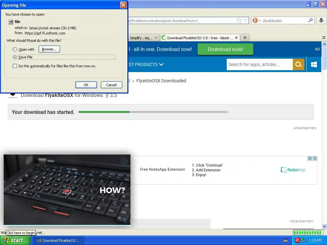Click the red antivirus tray icon
This screenshot has width=327, height=245.
coord(298,241)
